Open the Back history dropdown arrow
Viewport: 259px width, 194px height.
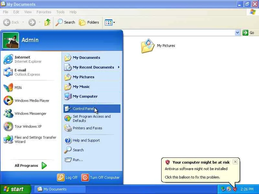[23, 22]
